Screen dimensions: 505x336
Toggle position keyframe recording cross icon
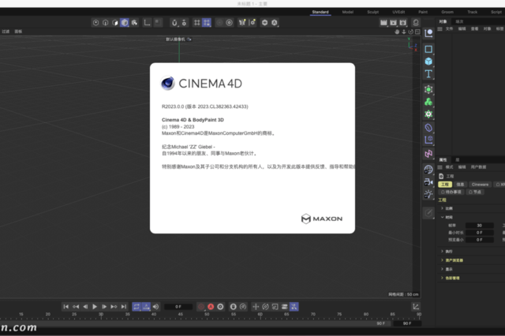256,307
